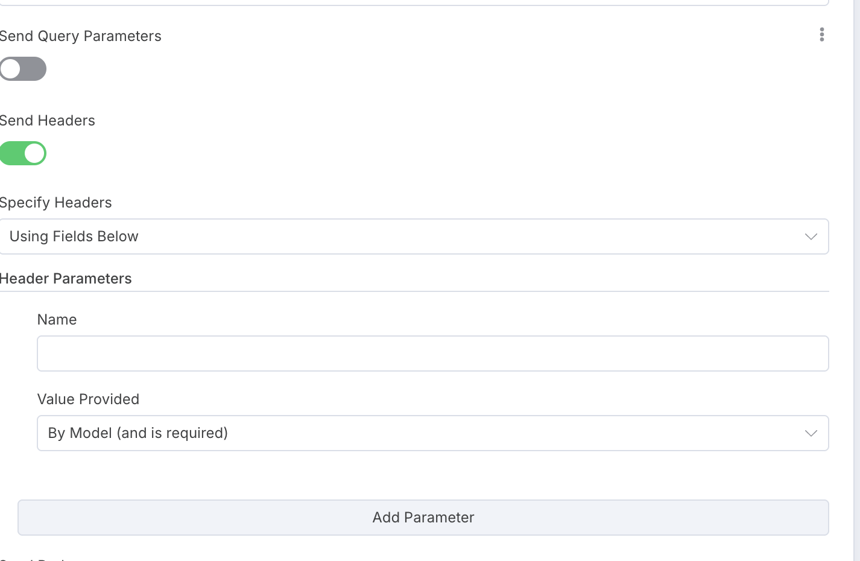Open the Specify Headers dropdown

point(414,236)
